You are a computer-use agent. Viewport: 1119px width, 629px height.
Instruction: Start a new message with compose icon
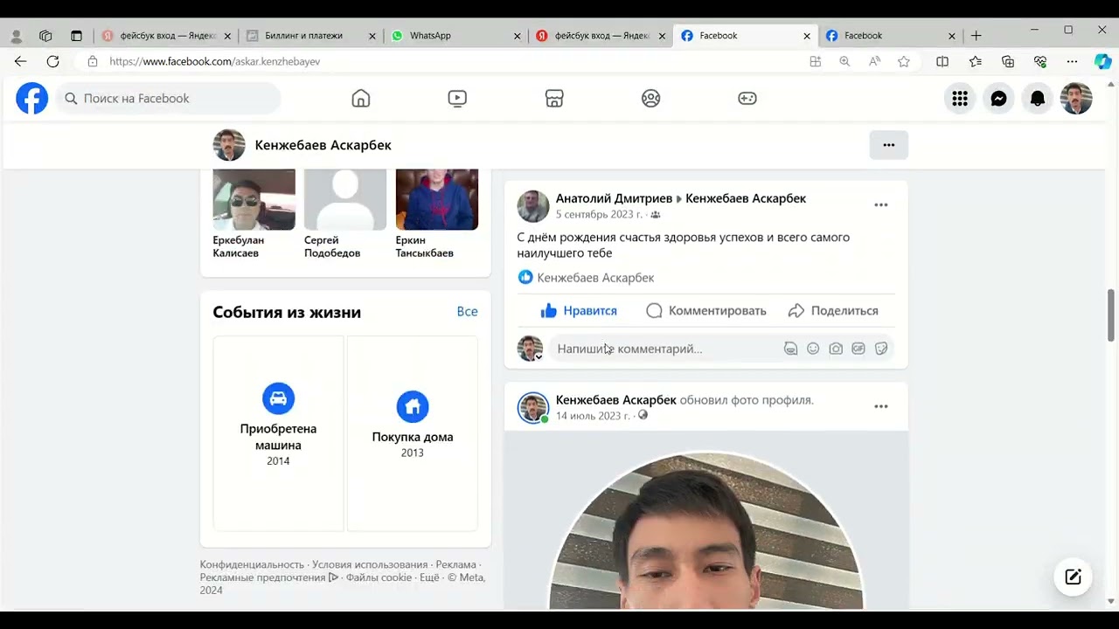point(1073,577)
